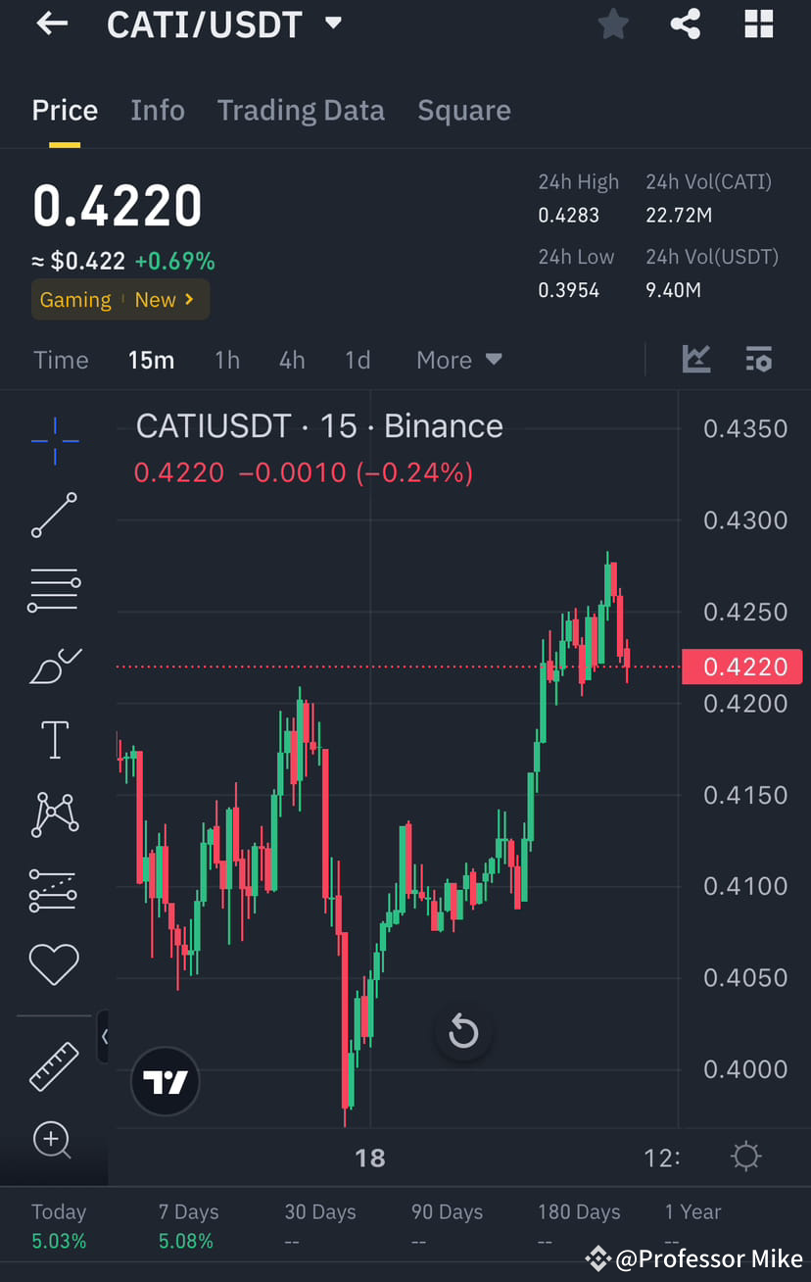Follow the New link next to Gaming tag
Image resolution: width=811 pixels, height=1282 pixels.
tap(165, 299)
